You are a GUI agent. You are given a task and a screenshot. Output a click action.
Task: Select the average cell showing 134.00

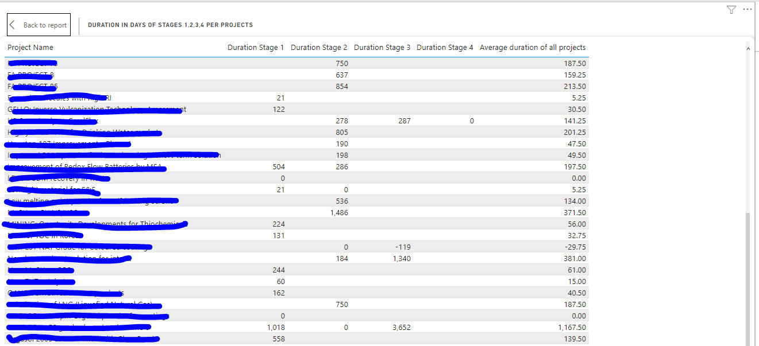[575, 201]
